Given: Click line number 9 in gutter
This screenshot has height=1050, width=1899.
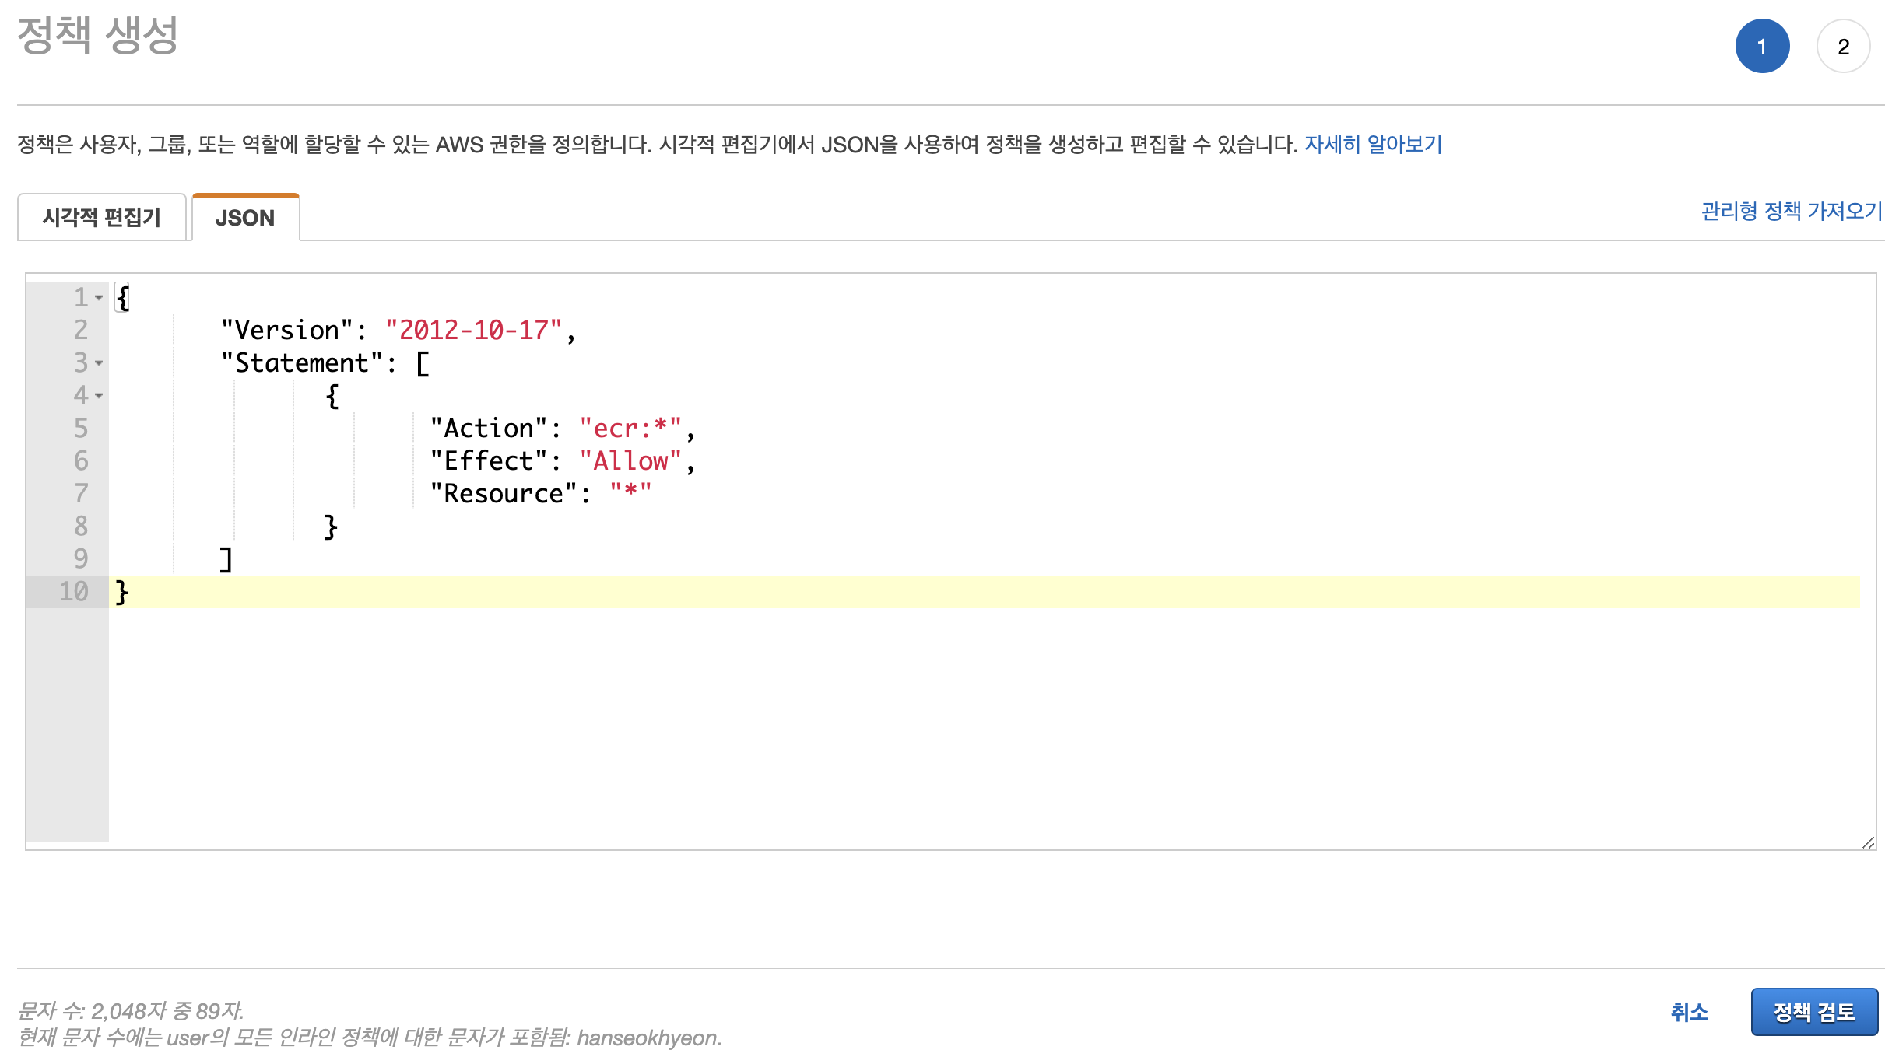Looking at the screenshot, I should [81, 559].
